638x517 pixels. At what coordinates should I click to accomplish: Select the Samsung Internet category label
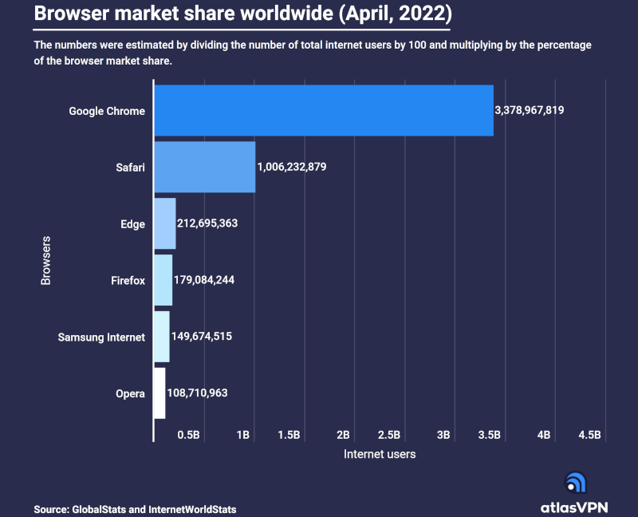(x=101, y=337)
